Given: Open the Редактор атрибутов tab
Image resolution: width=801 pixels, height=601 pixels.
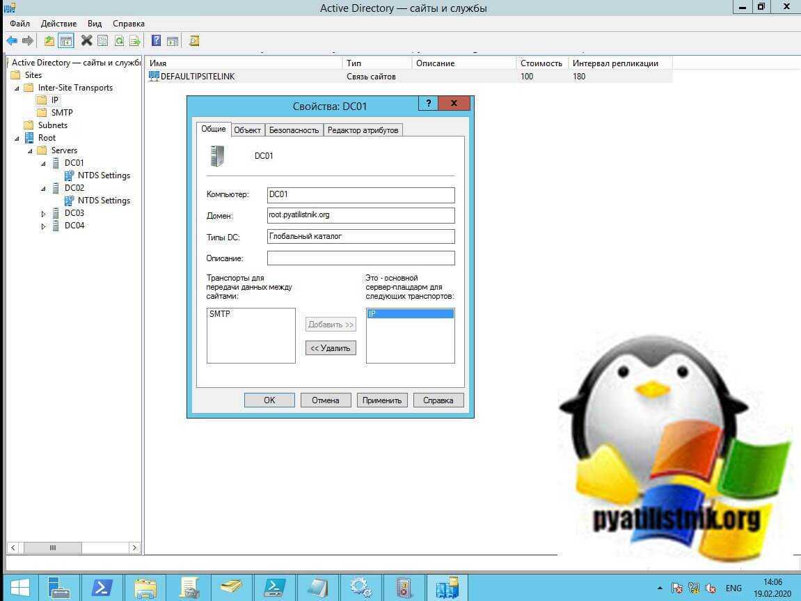Looking at the screenshot, I should coord(363,130).
